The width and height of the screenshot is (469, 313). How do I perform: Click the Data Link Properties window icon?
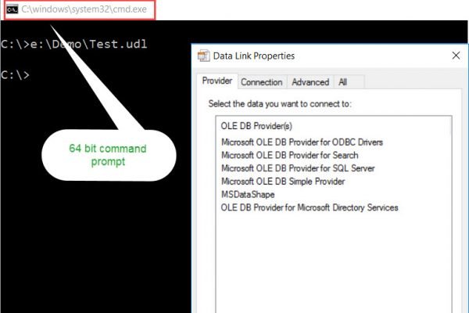pyautogui.click(x=203, y=56)
